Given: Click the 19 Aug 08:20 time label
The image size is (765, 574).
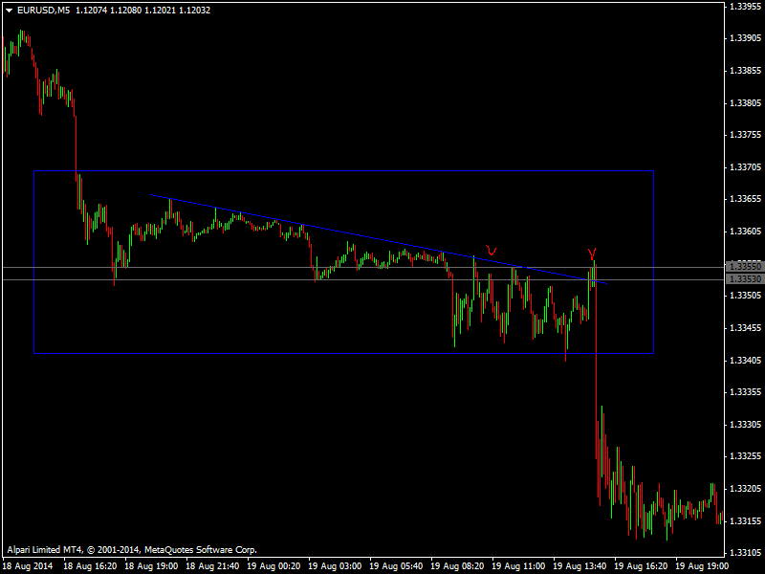Looking at the screenshot, I should point(457,566).
